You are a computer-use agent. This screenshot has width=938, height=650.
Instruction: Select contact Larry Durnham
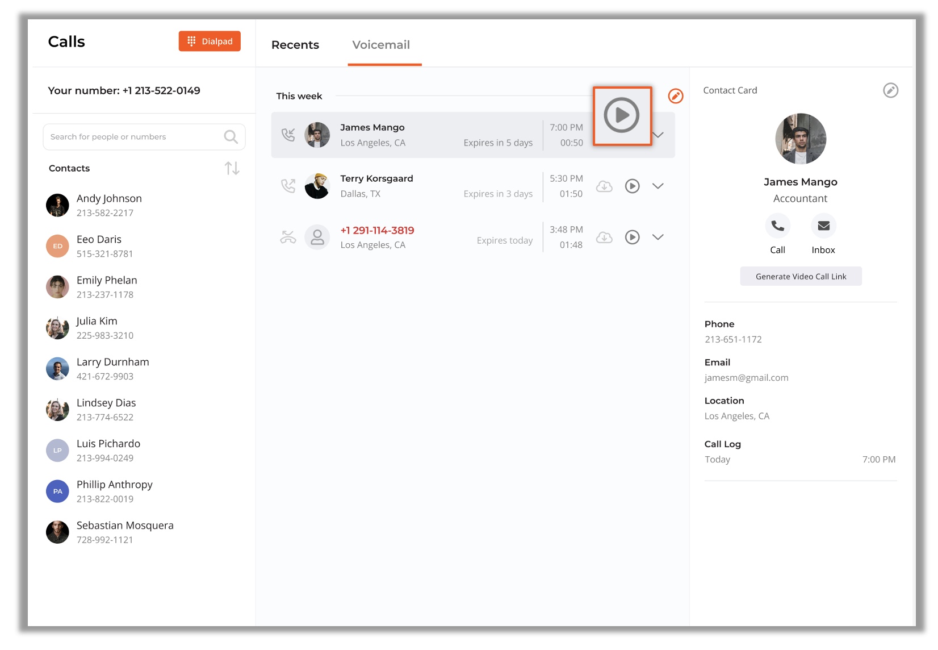(144, 369)
